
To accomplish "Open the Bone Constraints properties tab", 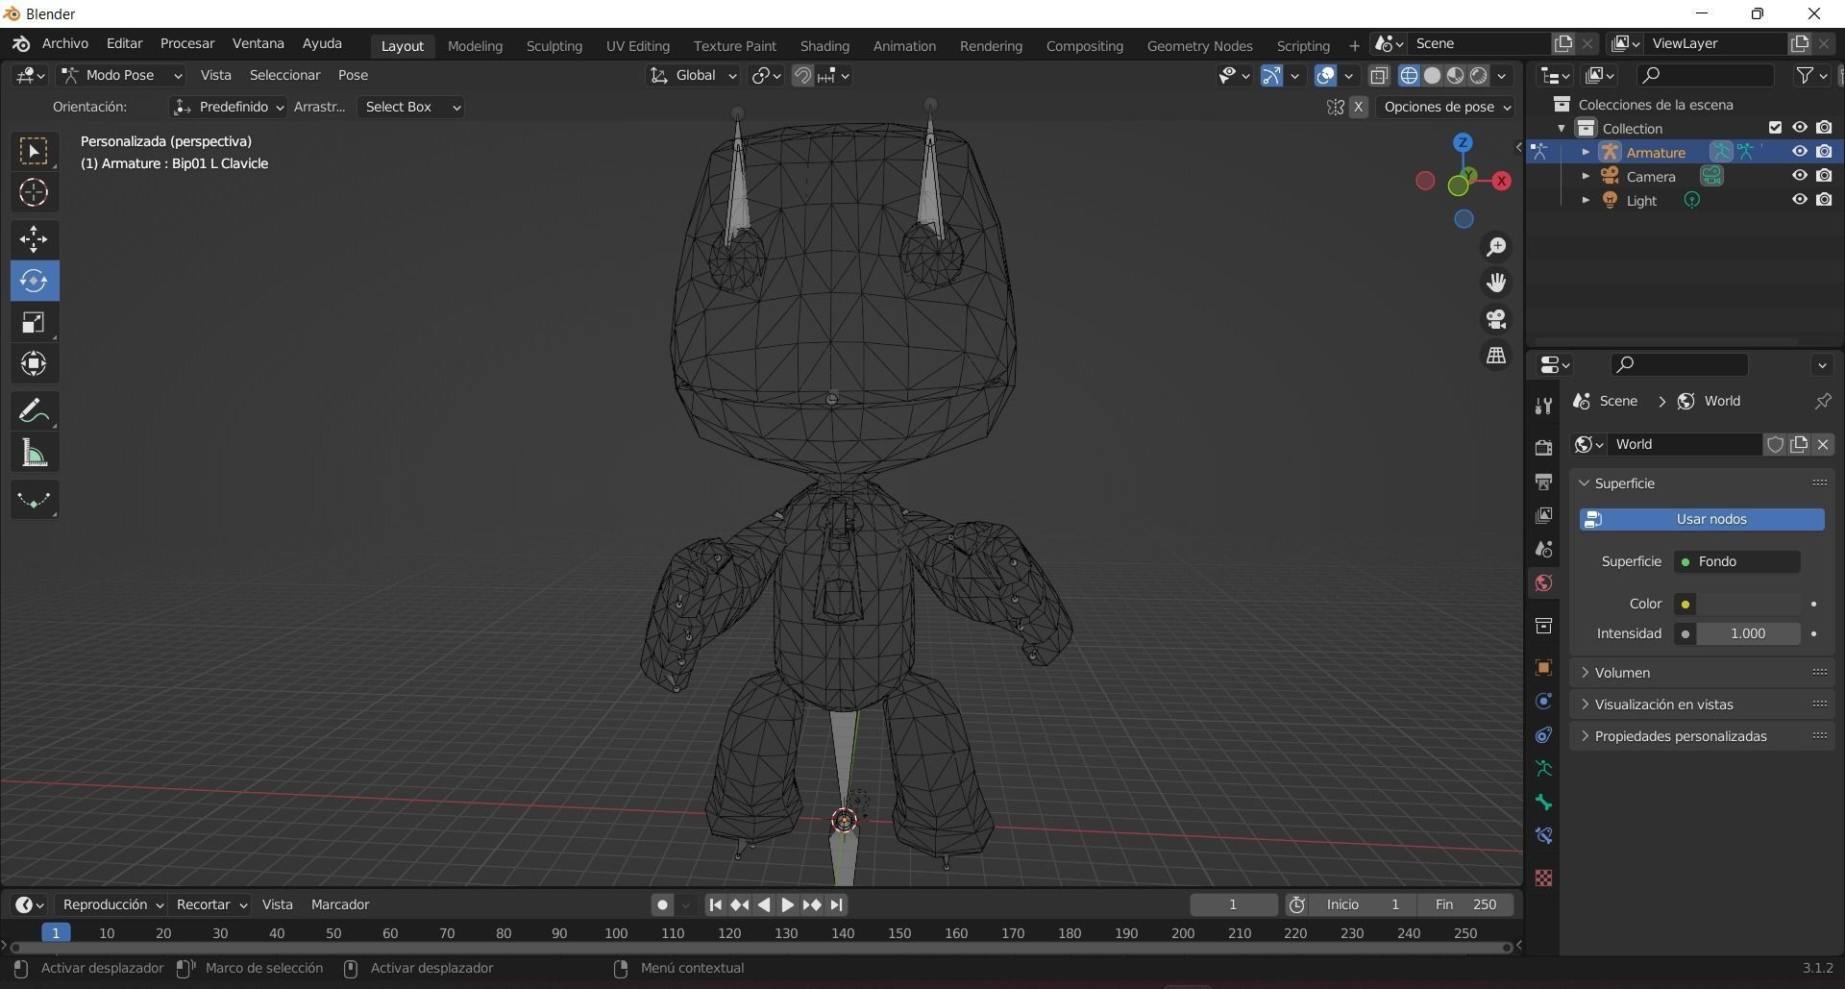I will point(1543,835).
